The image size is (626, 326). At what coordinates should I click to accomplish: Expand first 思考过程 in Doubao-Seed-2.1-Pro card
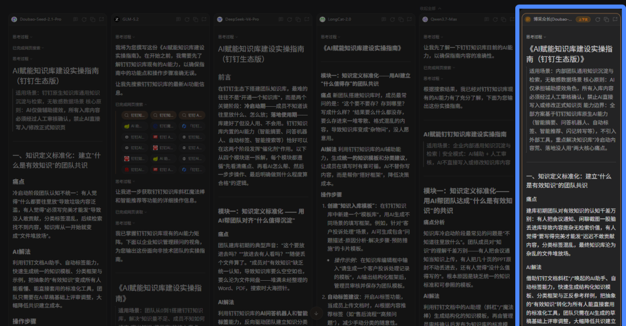click(x=23, y=37)
